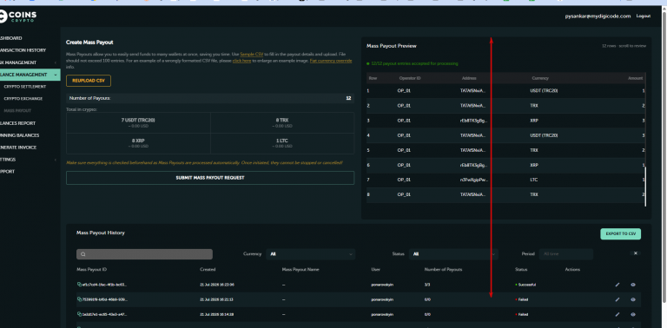
Task: Click the 'Number of Payouts' column header
Action: pyautogui.click(x=443, y=269)
